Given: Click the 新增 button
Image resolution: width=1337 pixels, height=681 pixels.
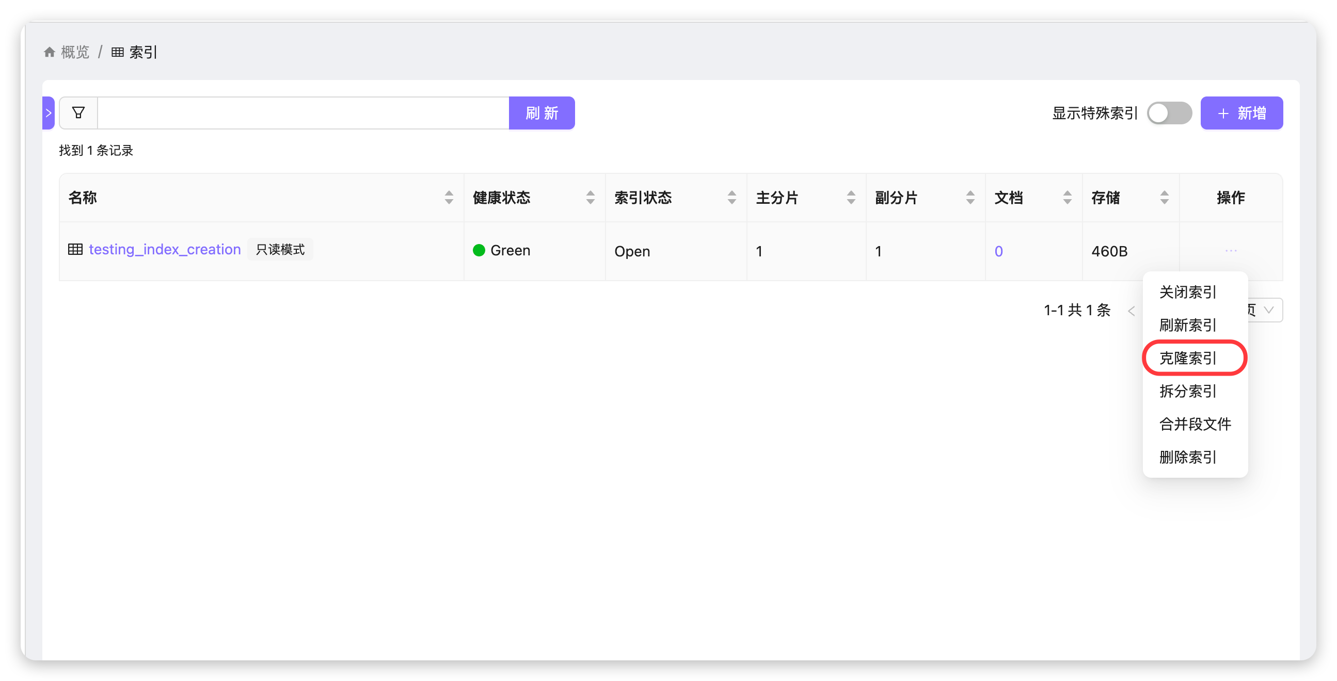Looking at the screenshot, I should point(1241,113).
